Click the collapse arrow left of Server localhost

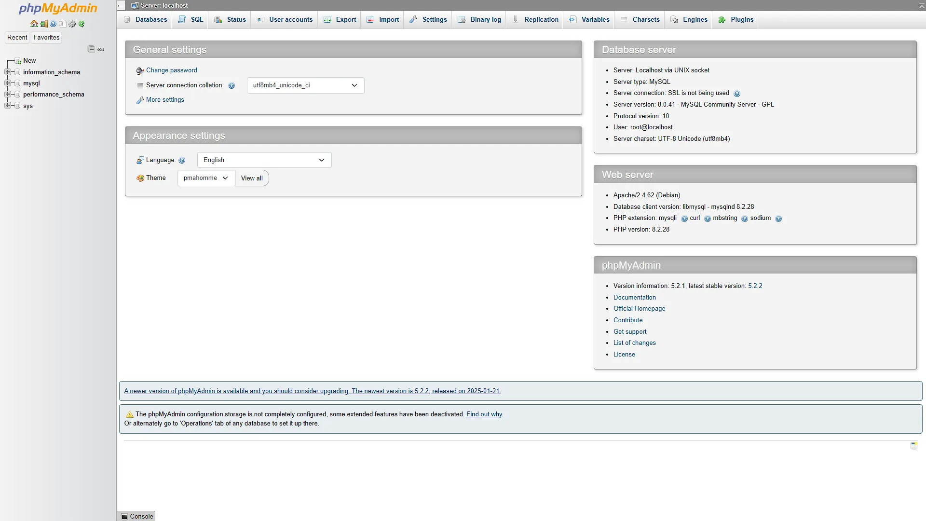click(x=121, y=5)
